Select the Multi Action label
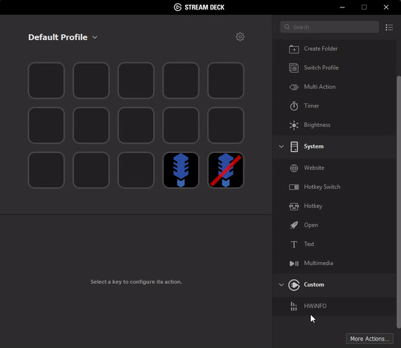The image size is (401, 348). pyautogui.click(x=319, y=87)
